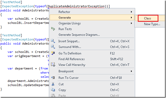
Task: Click the Copy icon in menu
Action: 53,90
